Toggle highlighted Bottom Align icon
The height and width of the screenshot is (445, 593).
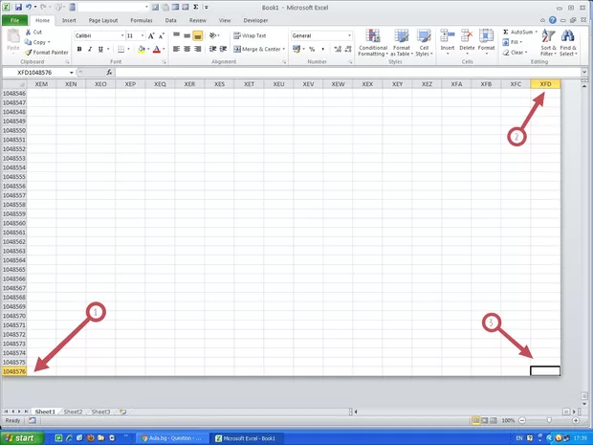point(197,35)
